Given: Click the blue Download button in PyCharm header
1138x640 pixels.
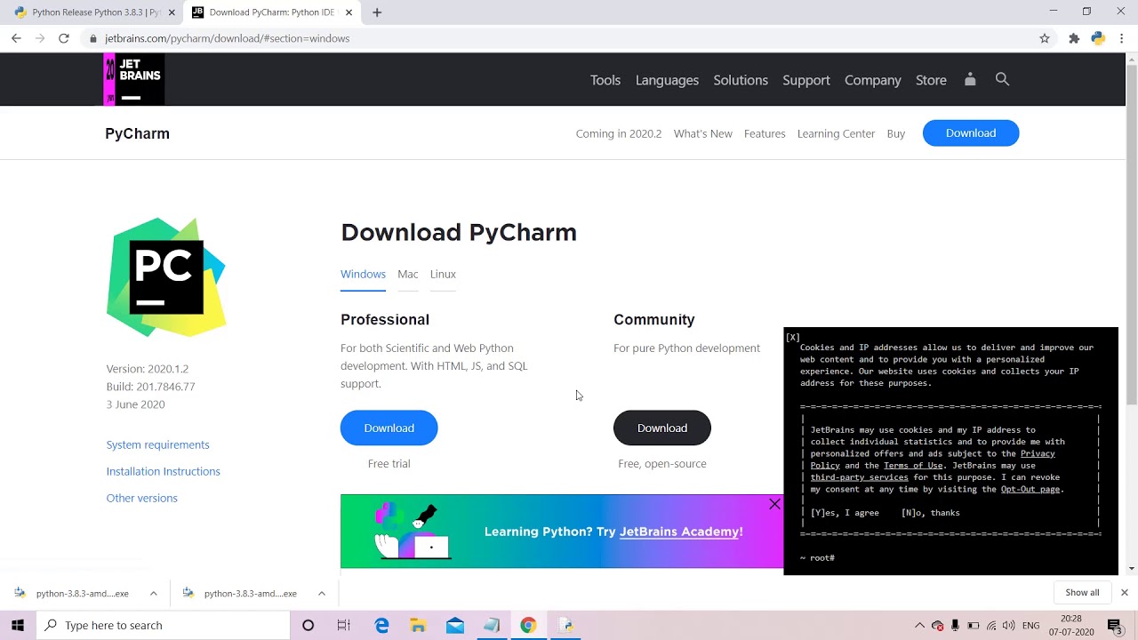Looking at the screenshot, I should click(971, 133).
